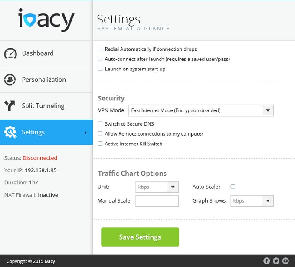
Task: Open Ivacy YouTube channel icon
Action: 285,261
